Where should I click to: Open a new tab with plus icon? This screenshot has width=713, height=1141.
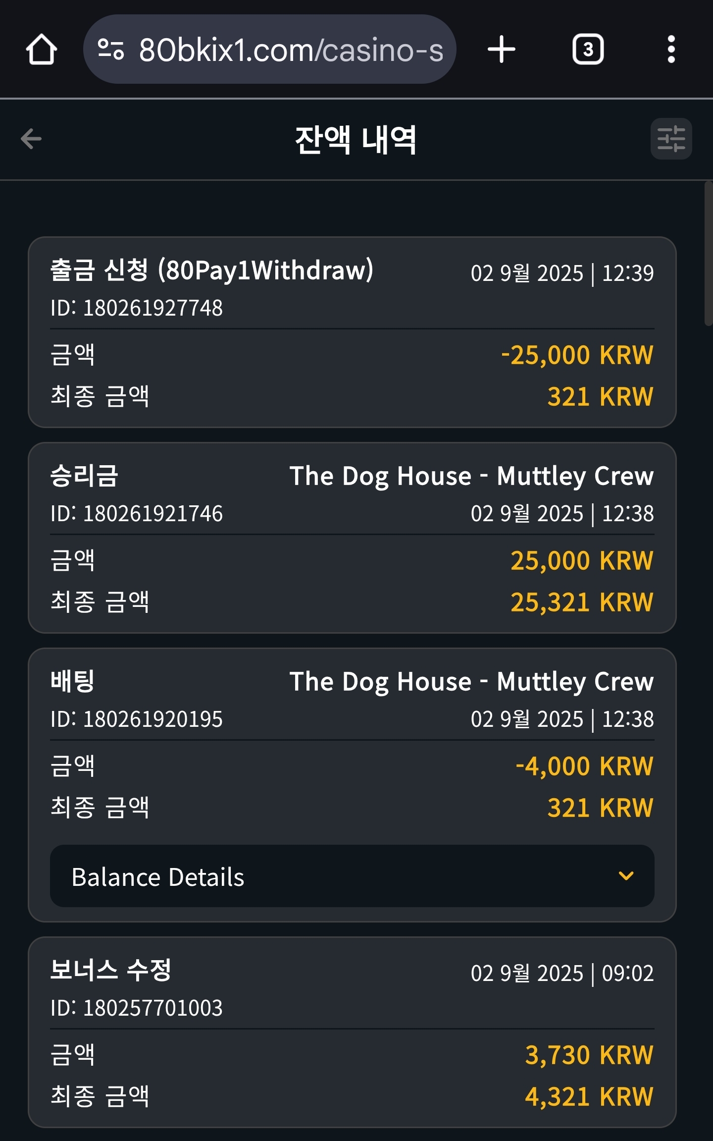[502, 50]
